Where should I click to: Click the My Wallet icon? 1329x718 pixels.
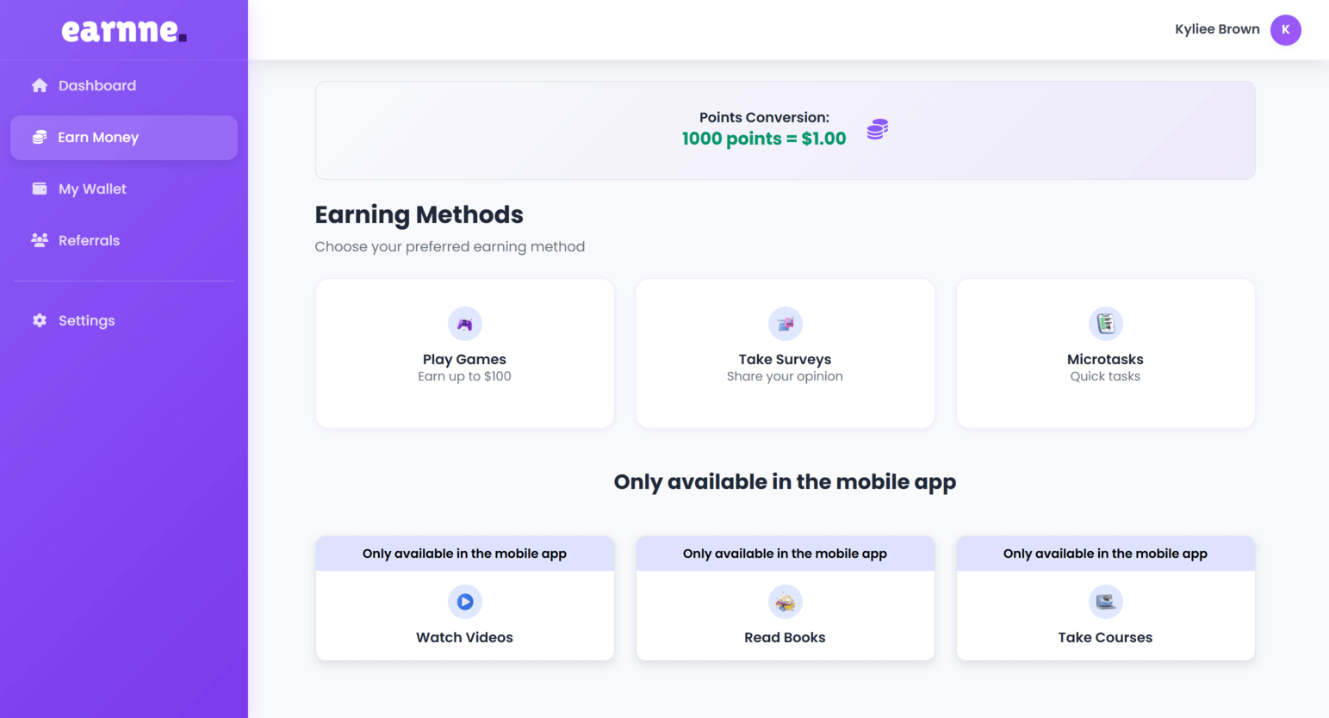click(x=40, y=189)
